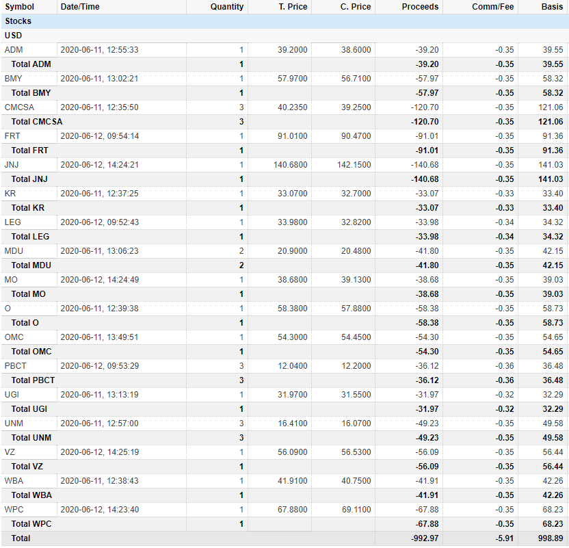
Task: Click the Total WPC row label
Action: 31,524
